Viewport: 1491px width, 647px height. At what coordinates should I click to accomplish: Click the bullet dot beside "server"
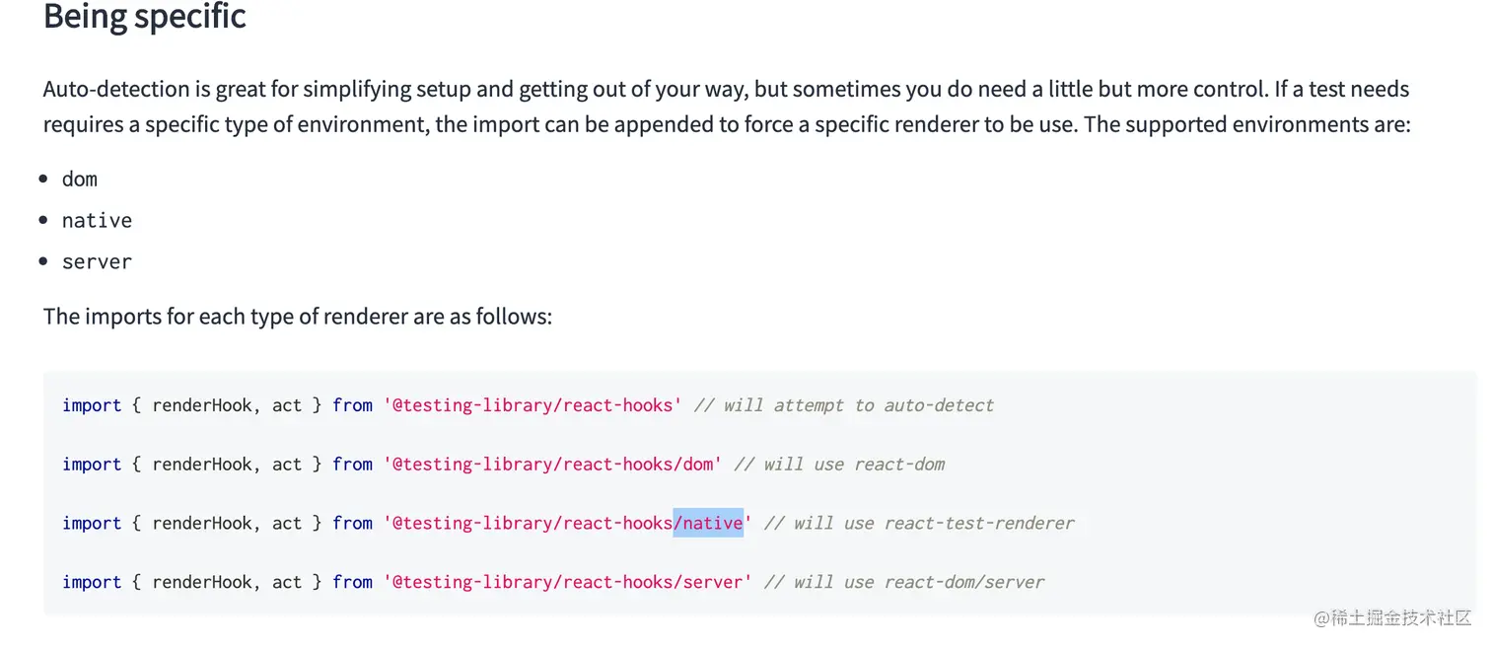pyautogui.click(x=43, y=262)
